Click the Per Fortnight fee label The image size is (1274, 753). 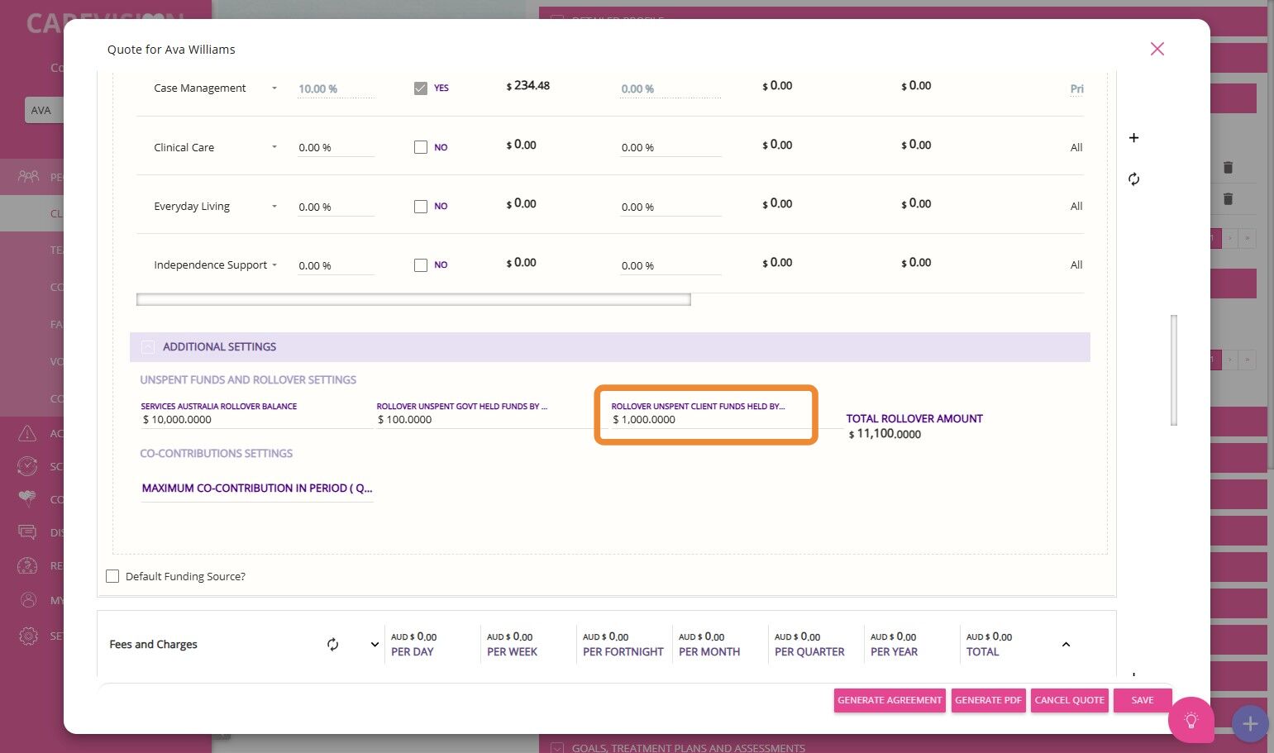[x=623, y=652]
